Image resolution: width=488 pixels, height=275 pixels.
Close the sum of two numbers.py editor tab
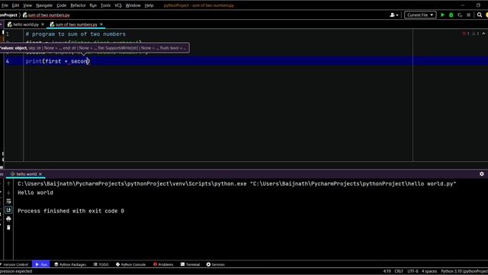[101, 24]
